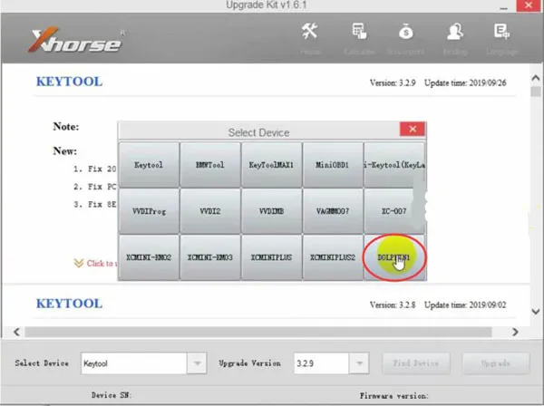Open the Repair tools icon
Screen dimensions: 544x406
click(x=309, y=31)
